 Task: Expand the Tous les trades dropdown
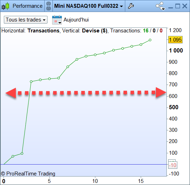coord(26,20)
